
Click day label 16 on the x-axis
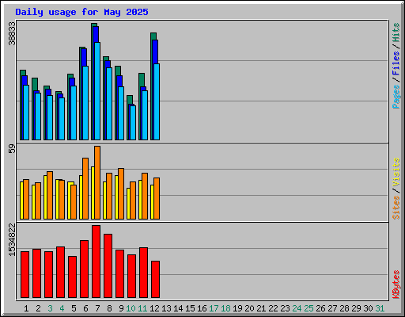click(x=202, y=308)
